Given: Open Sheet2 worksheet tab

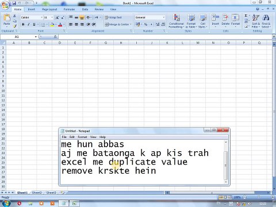Looking at the screenshot, I should click(x=36, y=193).
